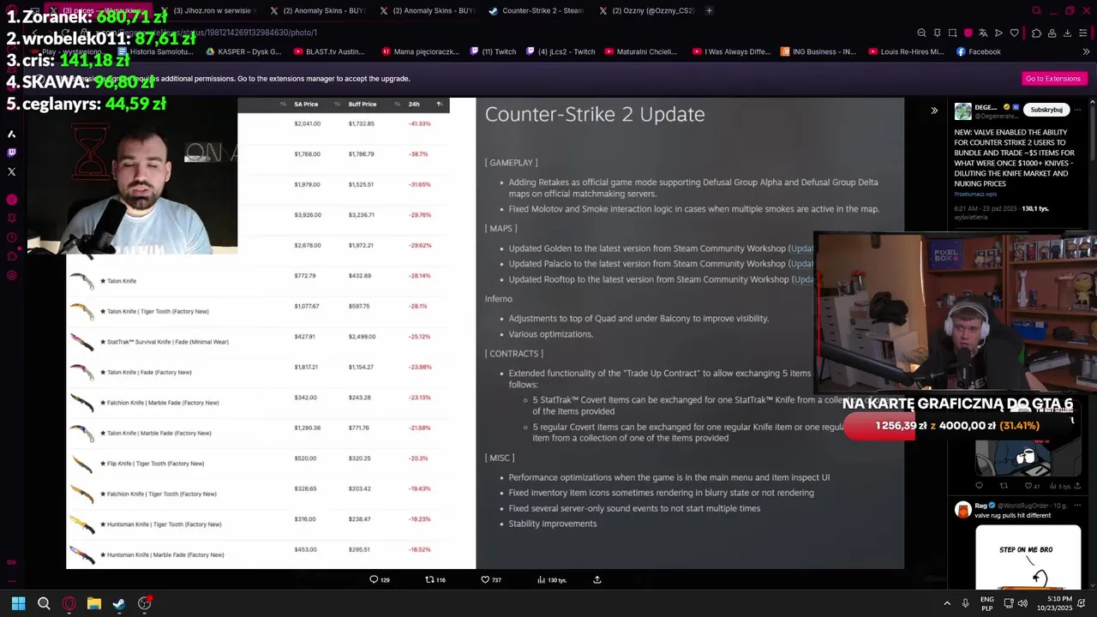Viewport: 1097px width, 617px height.
Task: Open the Easy Setup menu icon
Action: coord(1084,33)
